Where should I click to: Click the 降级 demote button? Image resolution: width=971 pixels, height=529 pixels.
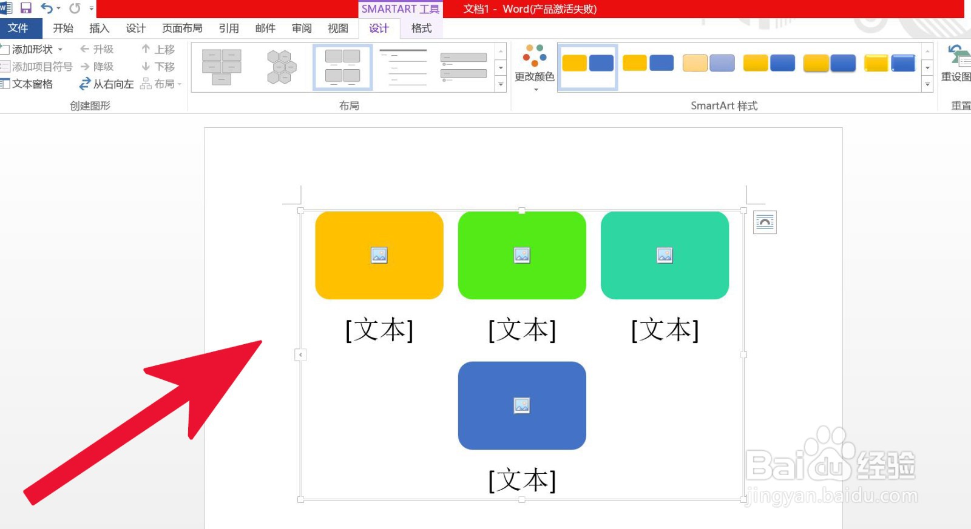97,67
